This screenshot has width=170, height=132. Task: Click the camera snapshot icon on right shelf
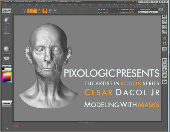click(164, 82)
